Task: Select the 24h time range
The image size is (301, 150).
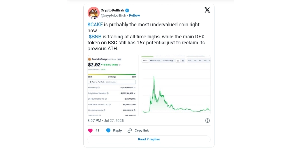Action: (x=190, y=61)
